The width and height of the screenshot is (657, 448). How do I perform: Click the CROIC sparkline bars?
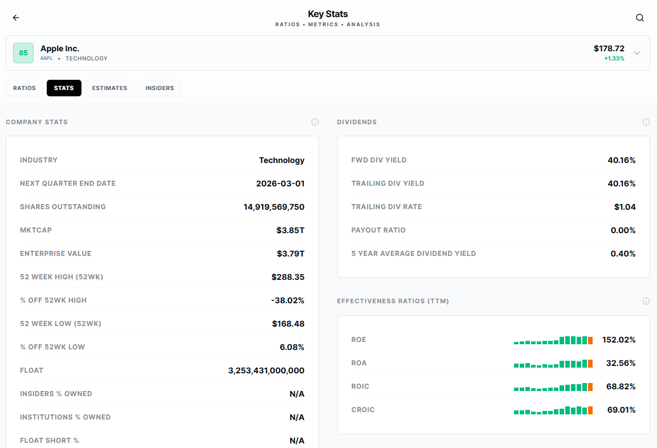click(x=553, y=410)
